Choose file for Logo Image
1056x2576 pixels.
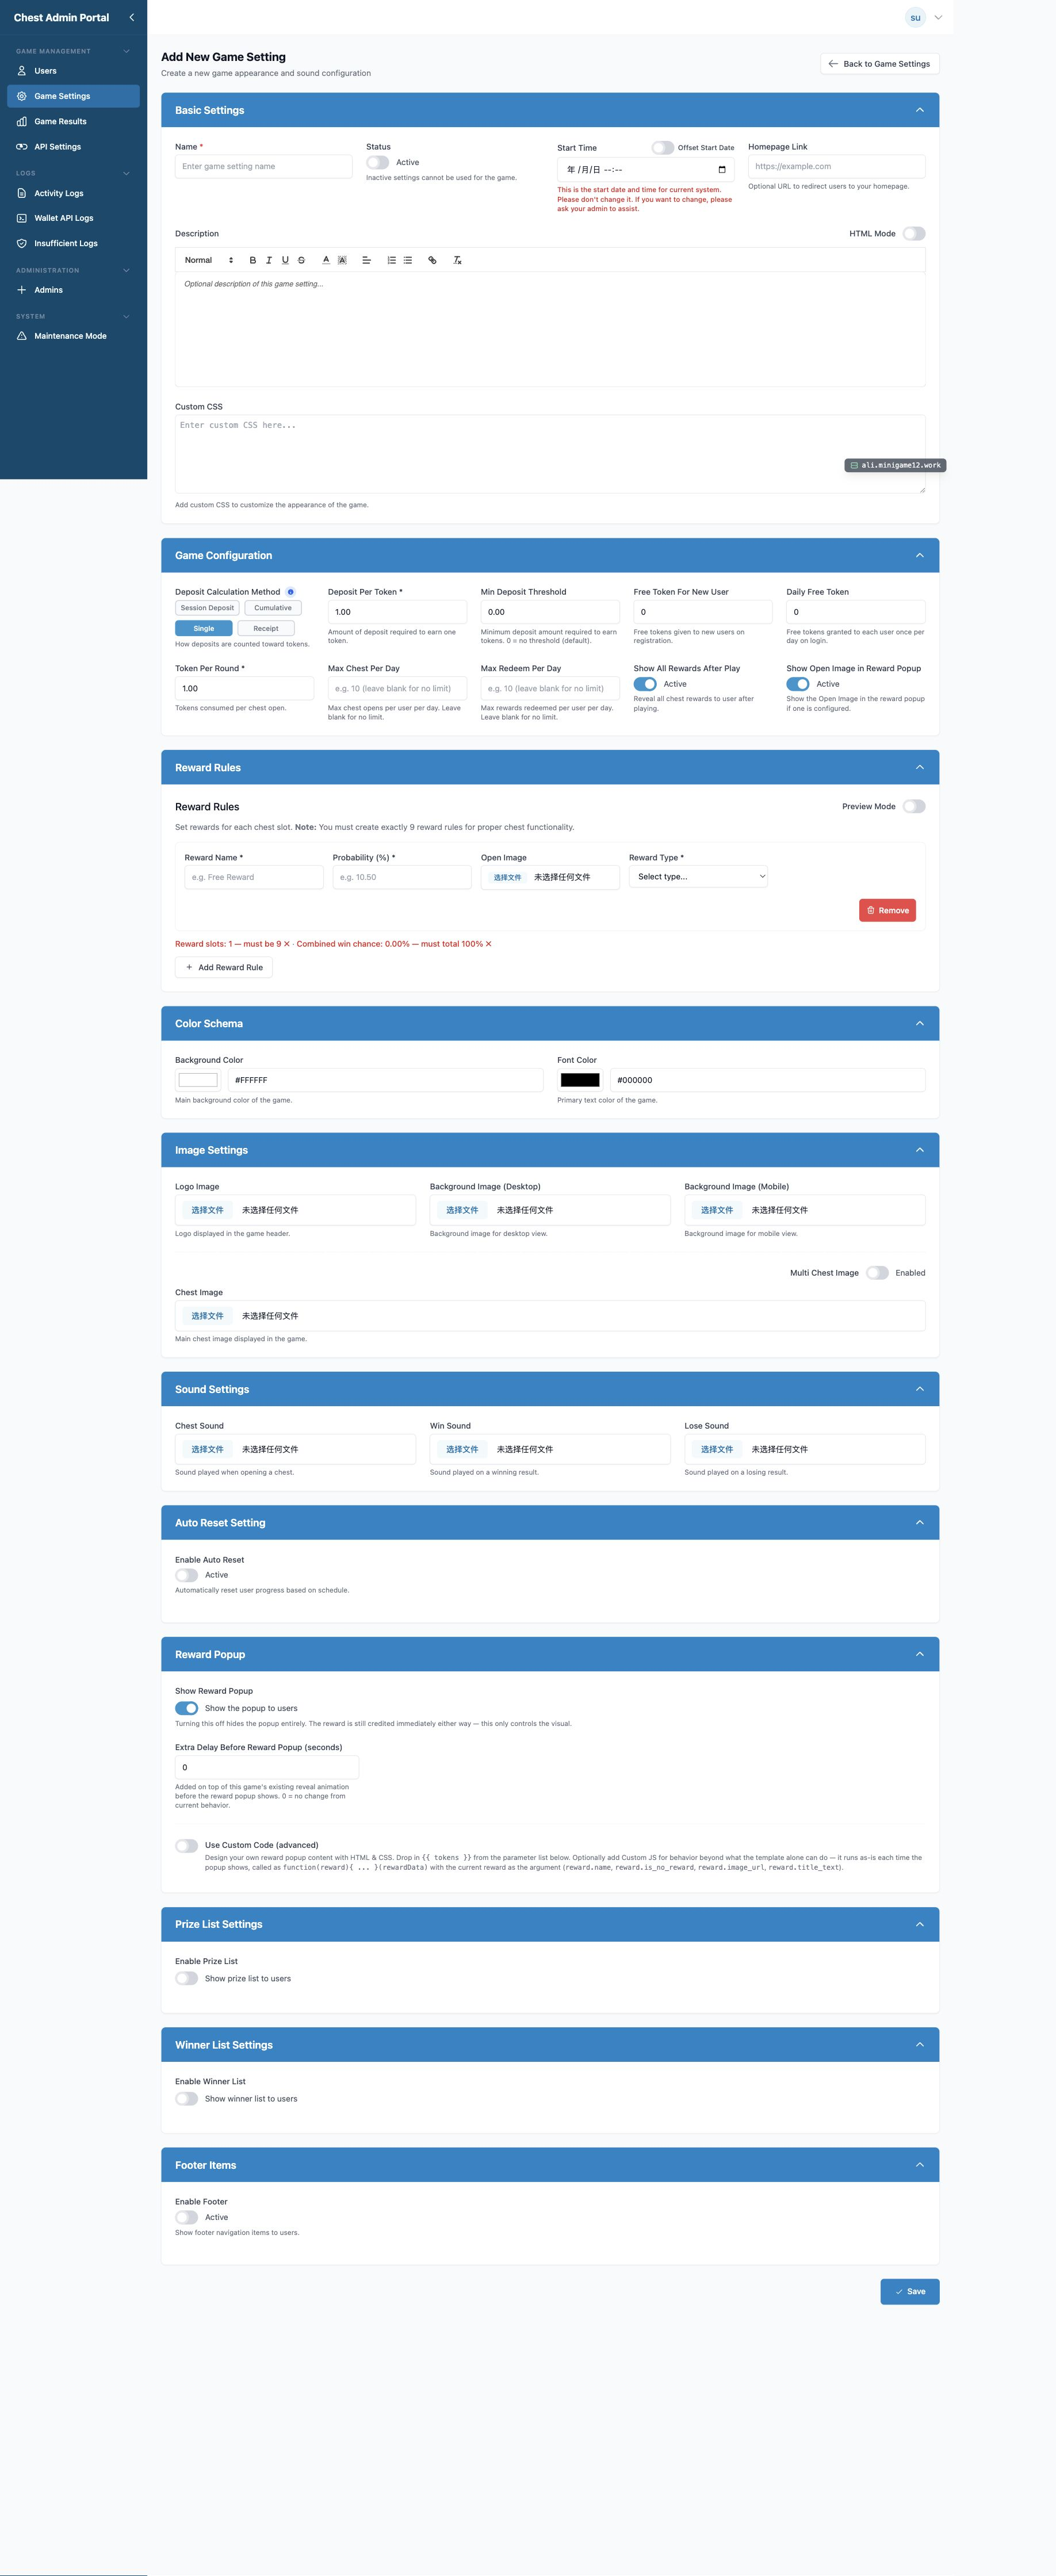tap(207, 1210)
